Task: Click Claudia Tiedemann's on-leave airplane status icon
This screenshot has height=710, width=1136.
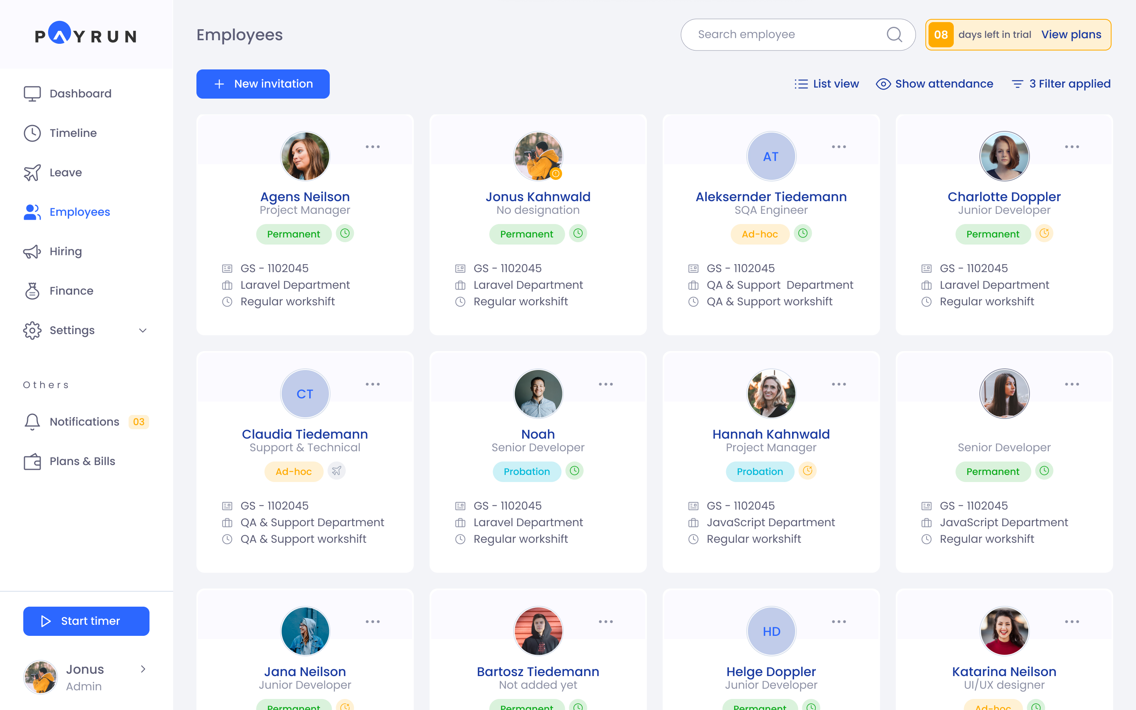Action: click(336, 471)
